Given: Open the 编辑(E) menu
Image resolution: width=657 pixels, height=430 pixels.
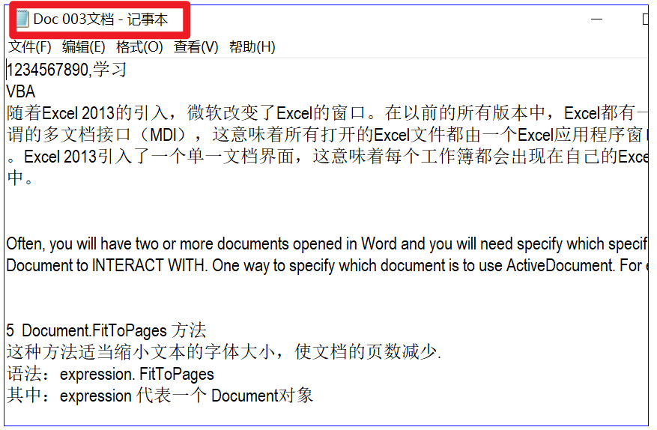Looking at the screenshot, I should click(x=84, y=46).
